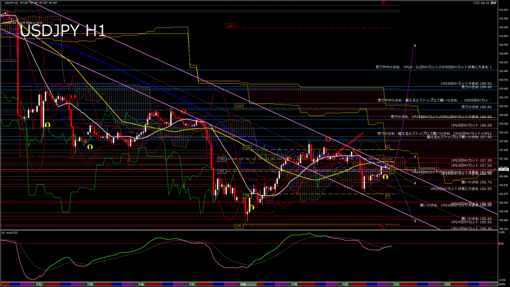Click the USDJPY H1 chart title
Image resolution: width=510 pixels, height=287 pixels.
click(x=63, y=31)
